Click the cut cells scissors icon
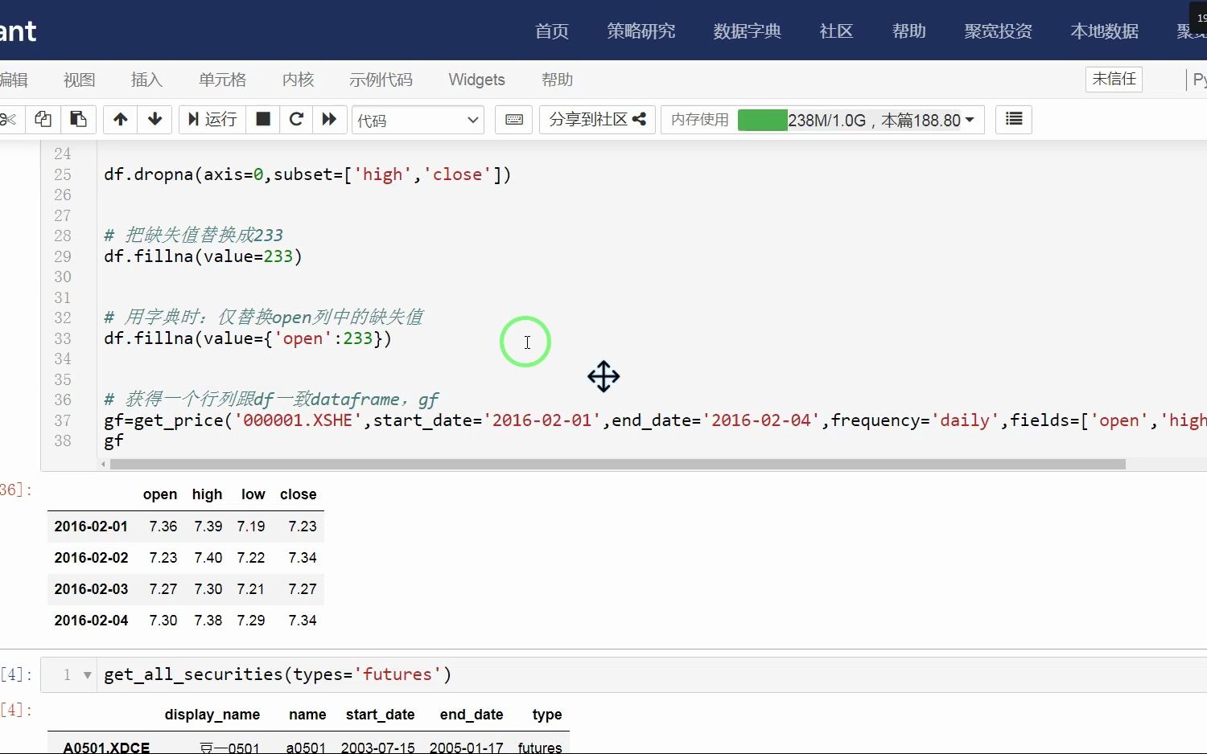This screenshot has width=1207, height=754. pyautogui.click(x=8, y=120)
